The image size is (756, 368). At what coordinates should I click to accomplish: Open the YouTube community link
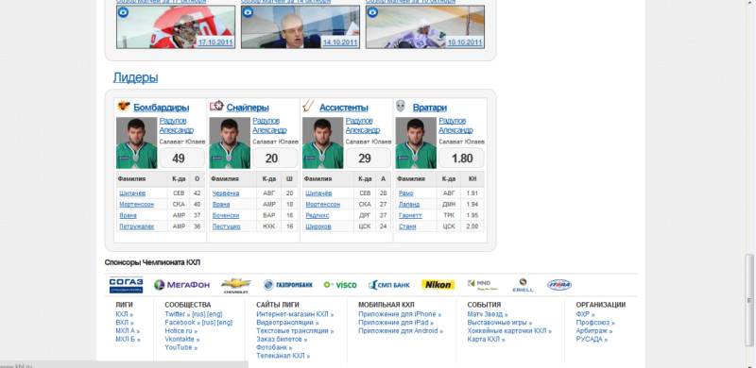(x=180, y=348)
